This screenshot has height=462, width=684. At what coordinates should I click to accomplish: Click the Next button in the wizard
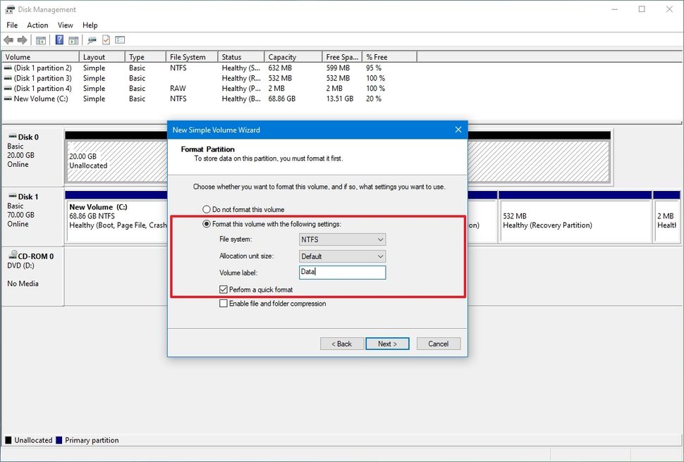click(387, 344)
